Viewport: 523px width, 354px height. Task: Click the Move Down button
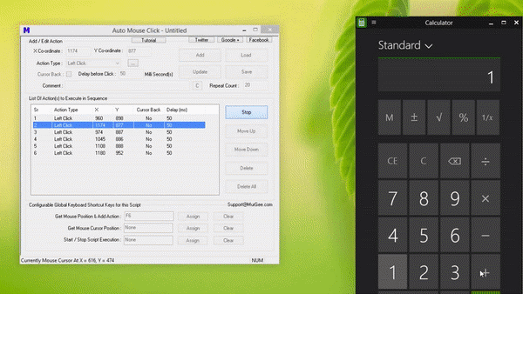click(246, 150)
